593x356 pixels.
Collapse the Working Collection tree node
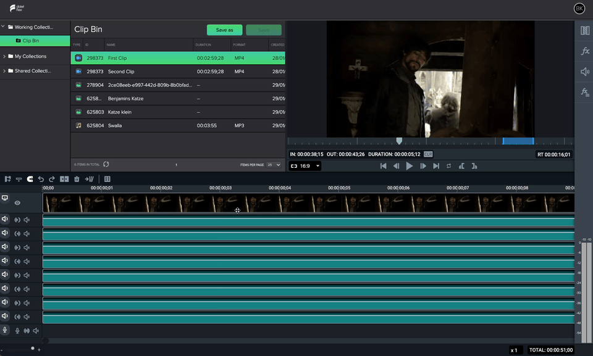3,27
